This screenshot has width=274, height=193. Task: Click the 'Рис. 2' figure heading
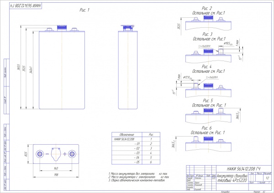pos(208,8)
